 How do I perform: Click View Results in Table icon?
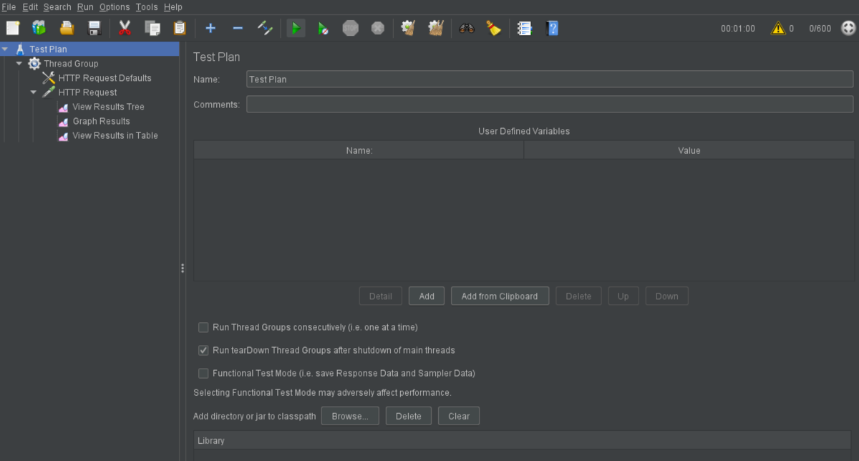(63, 135)
